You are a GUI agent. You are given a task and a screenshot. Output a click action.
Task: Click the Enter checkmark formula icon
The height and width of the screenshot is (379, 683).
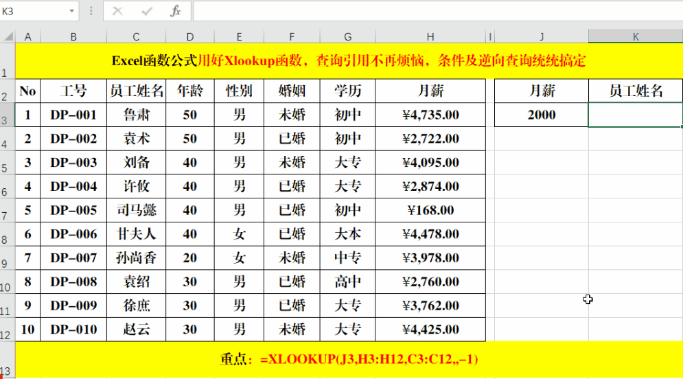[147, 11]
